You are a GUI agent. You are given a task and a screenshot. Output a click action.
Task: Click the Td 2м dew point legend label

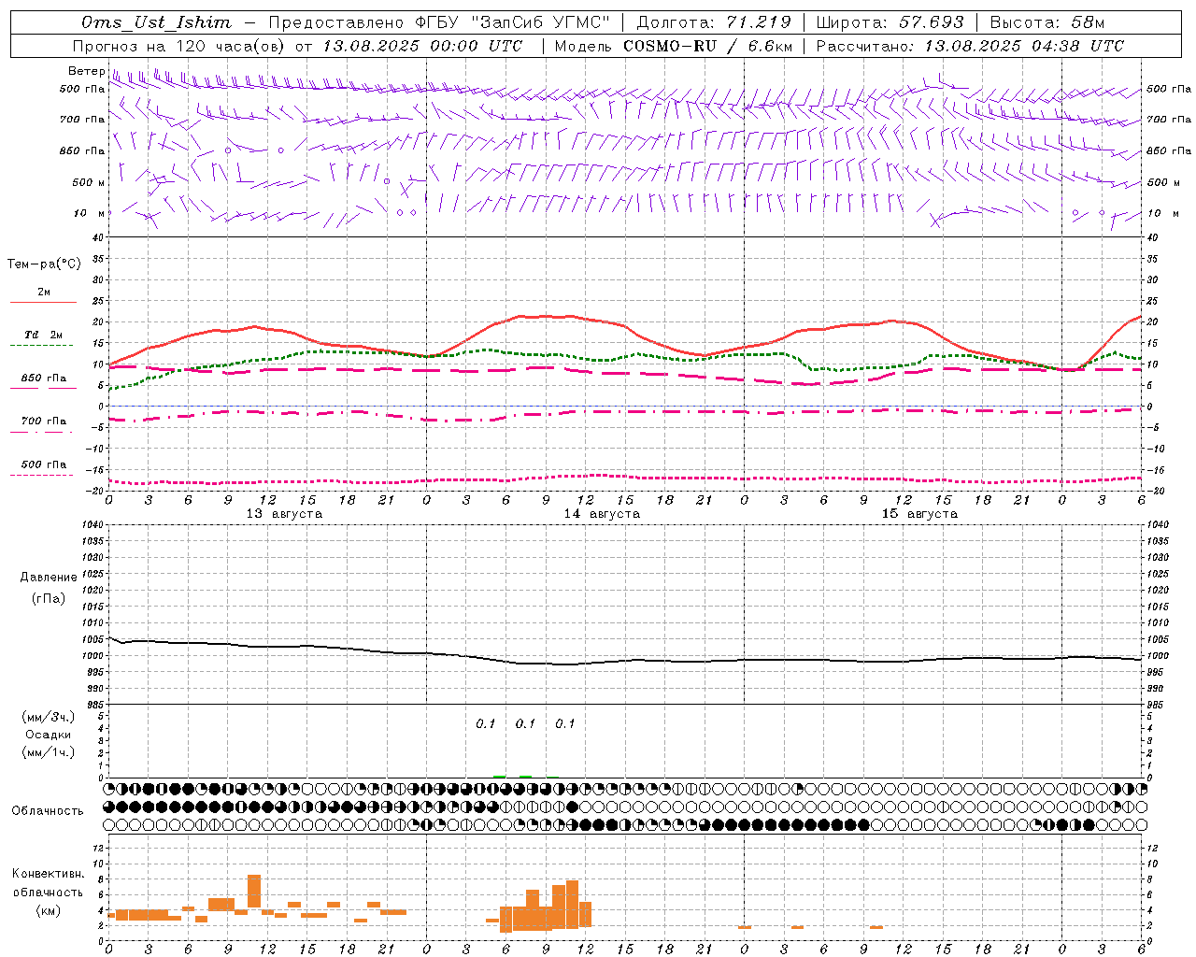pos(44,335)
